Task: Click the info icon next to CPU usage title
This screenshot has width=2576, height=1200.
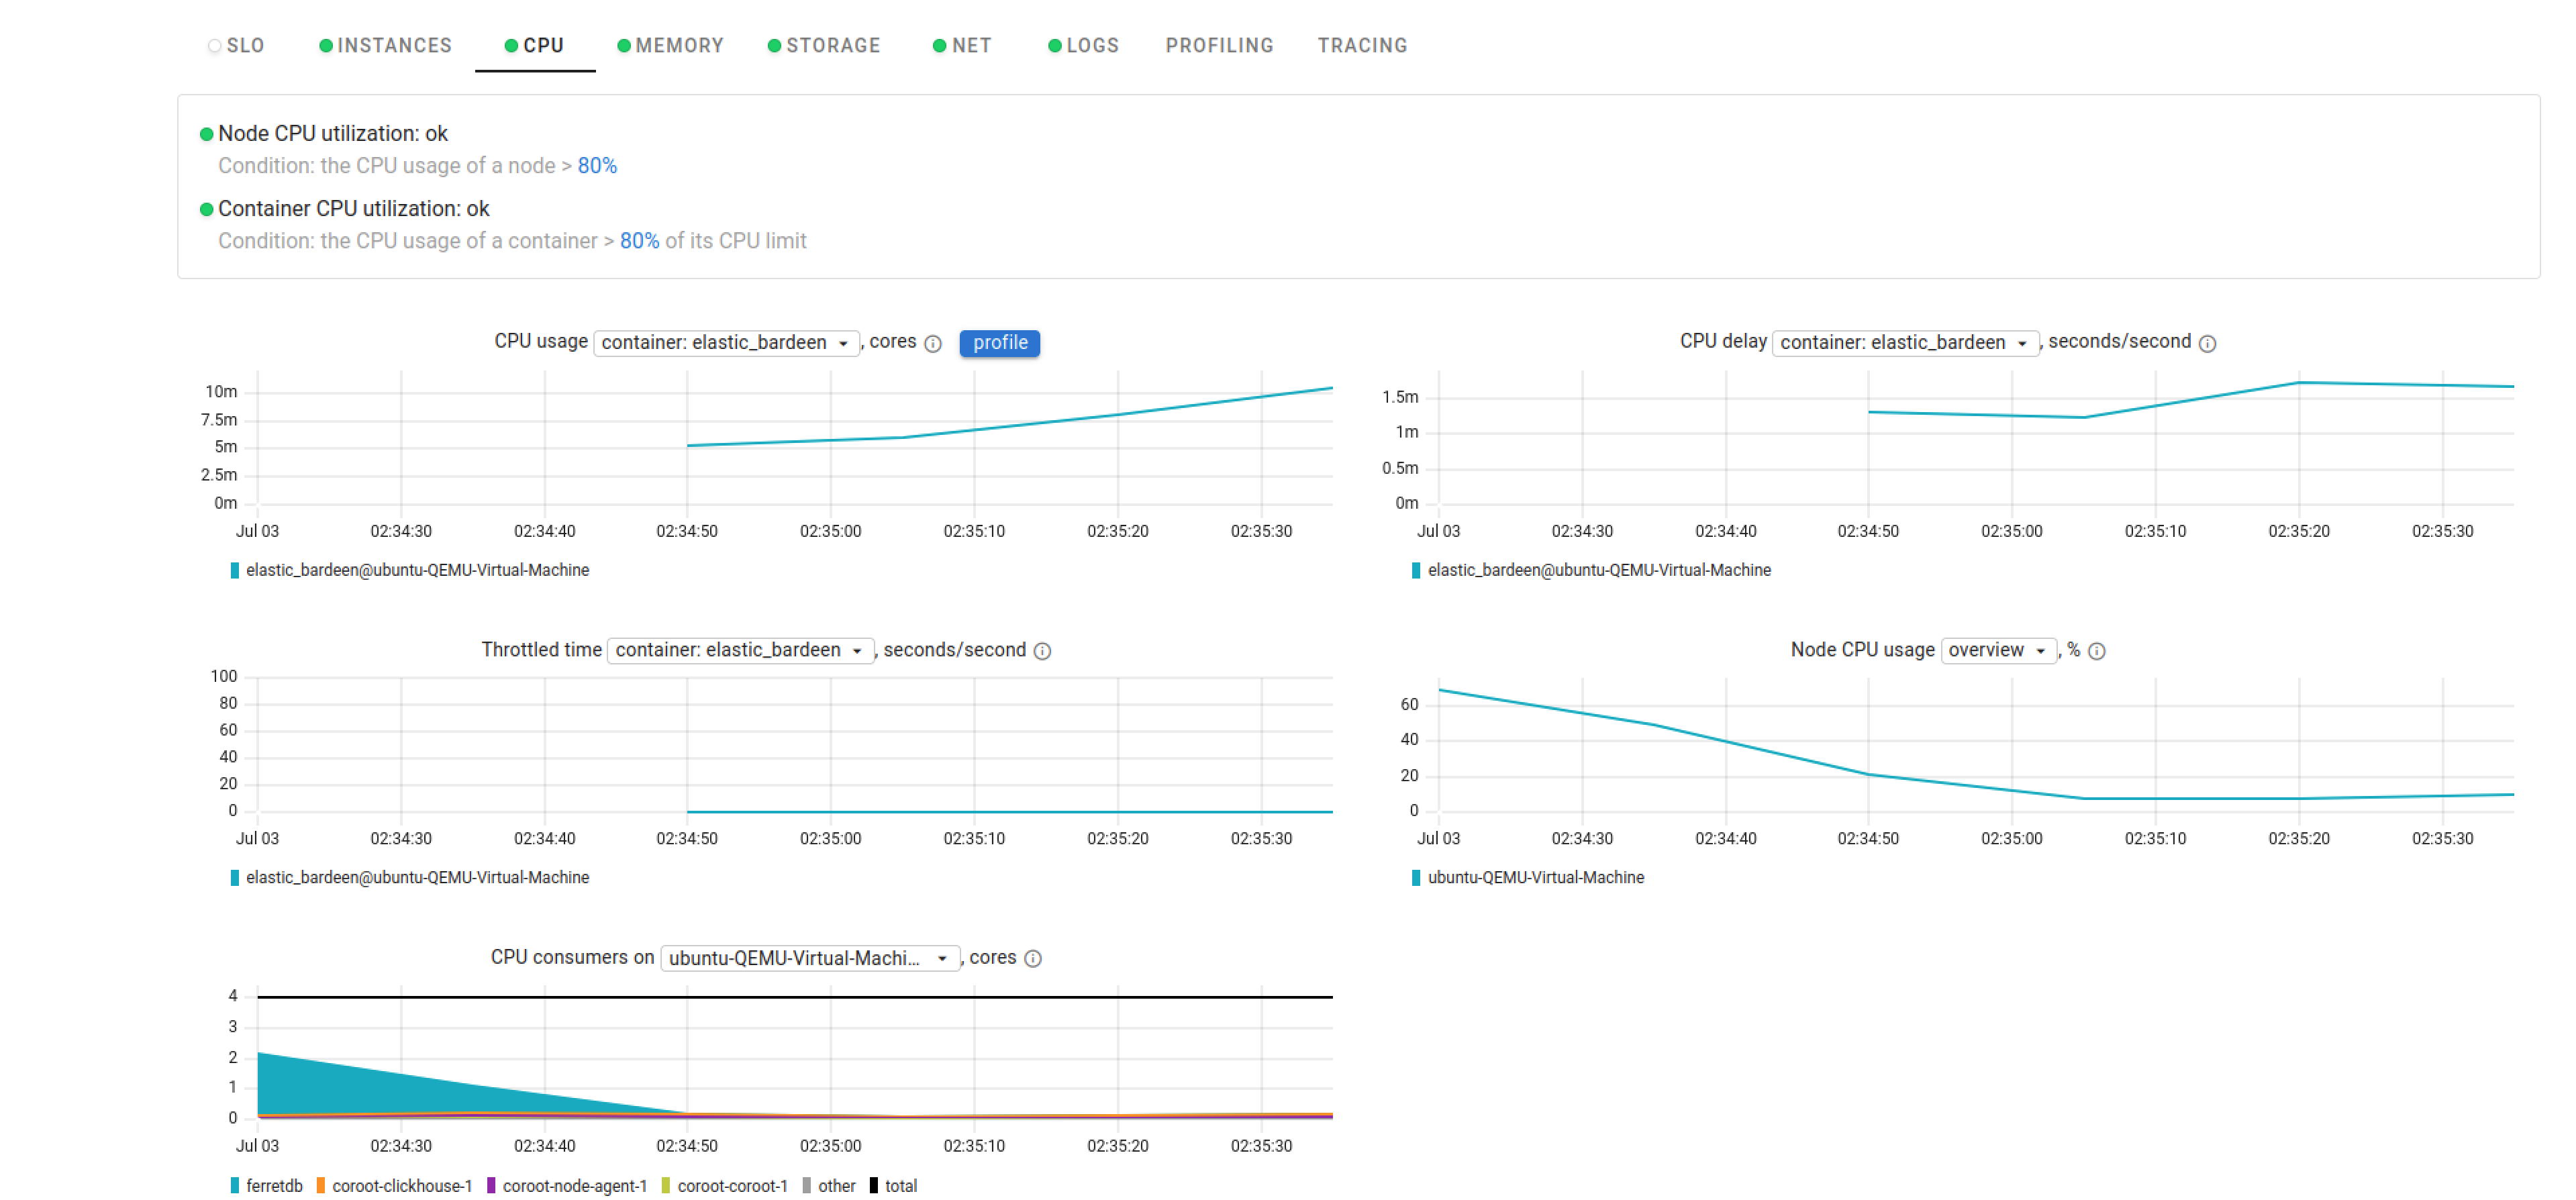Action: [x=933, y=343]
